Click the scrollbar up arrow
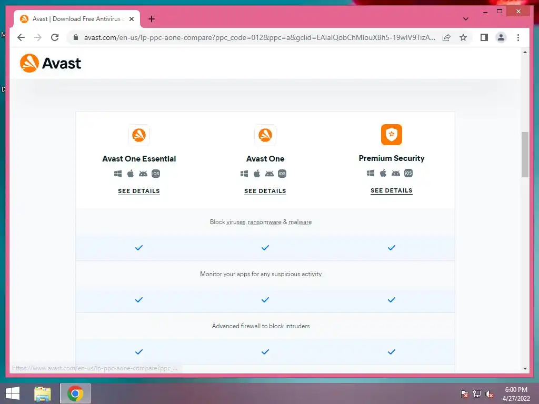This screenshot has height=404, width=539. 525,52
